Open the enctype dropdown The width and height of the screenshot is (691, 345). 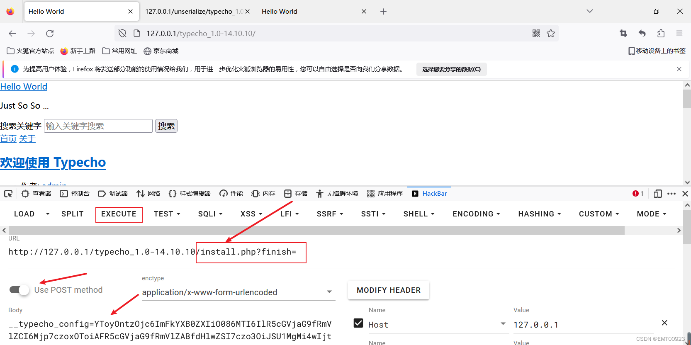coord(238,292)
